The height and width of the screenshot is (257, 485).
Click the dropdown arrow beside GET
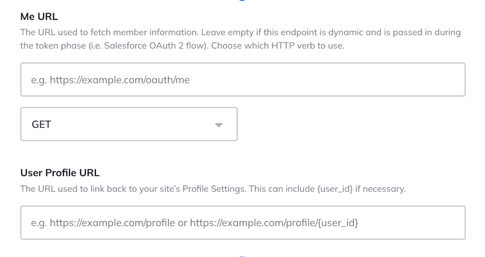click(218, 124)
